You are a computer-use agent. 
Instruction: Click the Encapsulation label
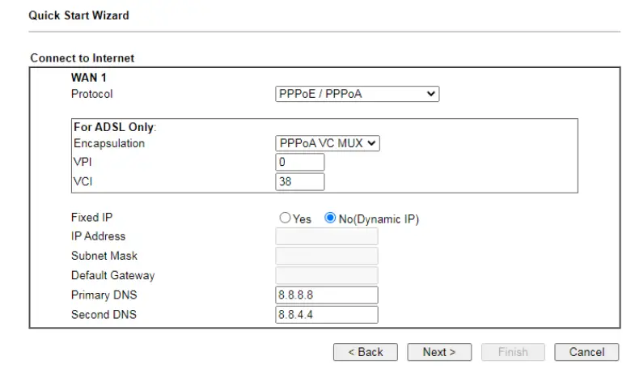(x=109, y=143)
